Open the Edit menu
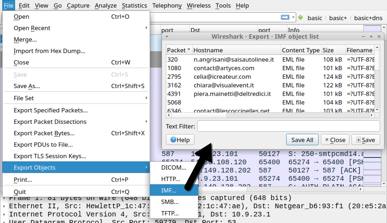The width and height of the screenshot is (387, 223). coord(24,5)
